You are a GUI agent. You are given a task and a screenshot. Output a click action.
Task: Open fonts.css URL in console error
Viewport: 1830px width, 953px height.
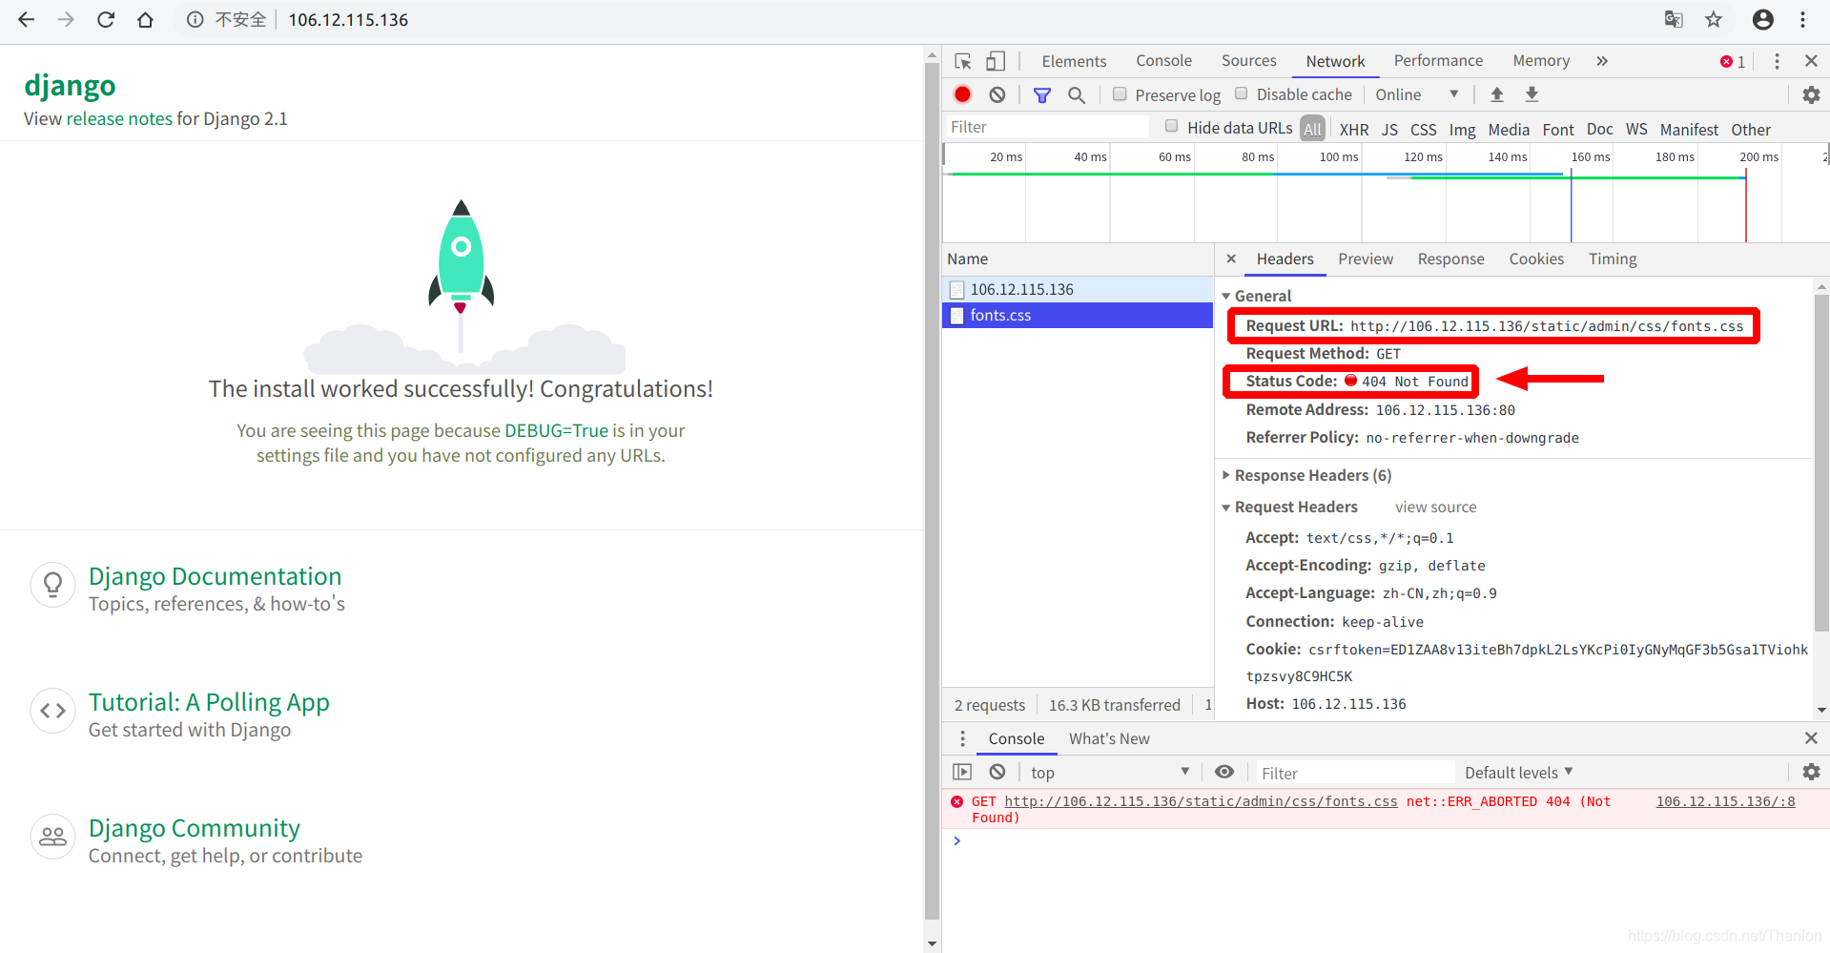1201,801
